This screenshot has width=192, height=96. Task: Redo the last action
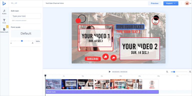tap(16, 3)
